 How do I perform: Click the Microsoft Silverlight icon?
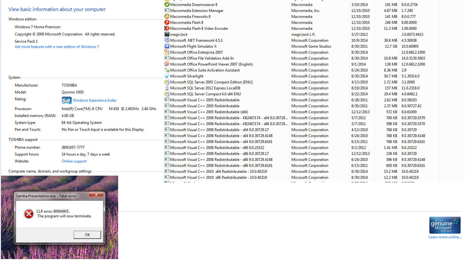click(x=167, y=76)
